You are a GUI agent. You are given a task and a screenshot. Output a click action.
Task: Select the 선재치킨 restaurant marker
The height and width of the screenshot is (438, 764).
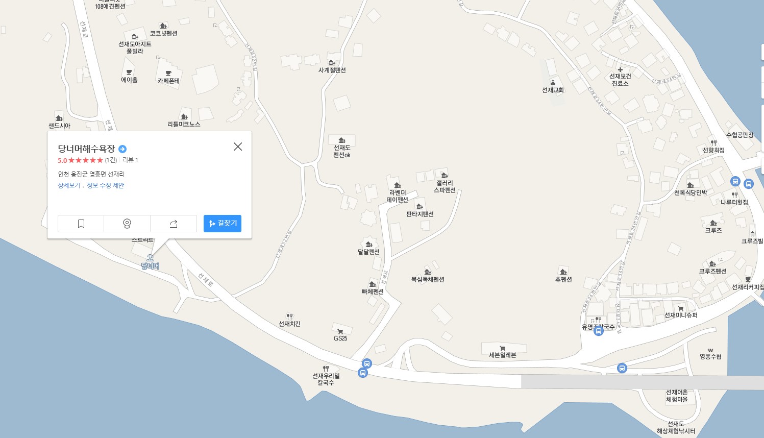[289, 317]
